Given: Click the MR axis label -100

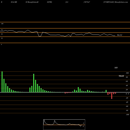Looking at the screenshot, I should click(x=127, y=115).
